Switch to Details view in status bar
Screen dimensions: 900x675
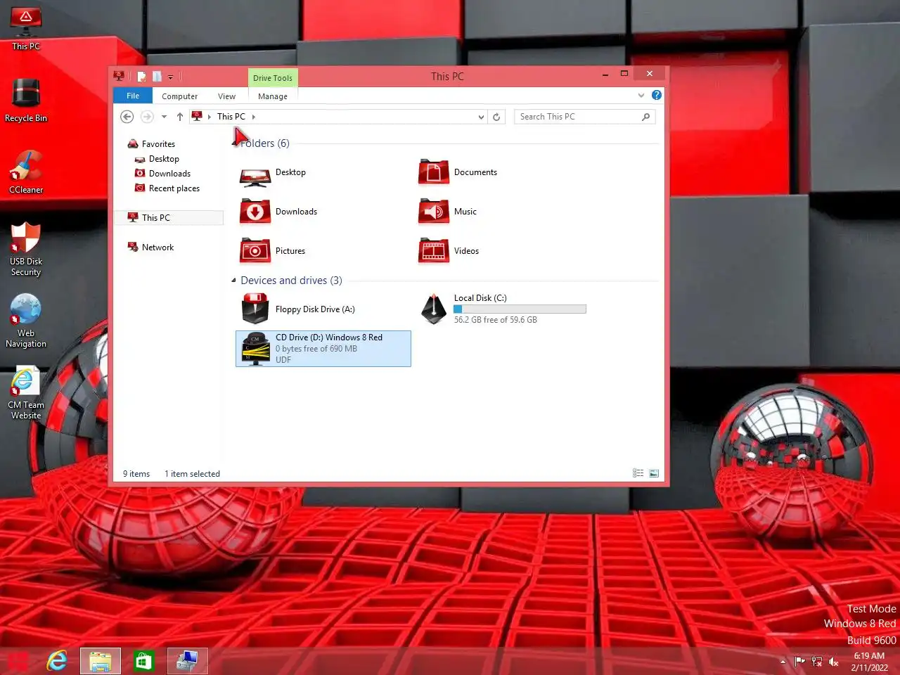point(638,473)
